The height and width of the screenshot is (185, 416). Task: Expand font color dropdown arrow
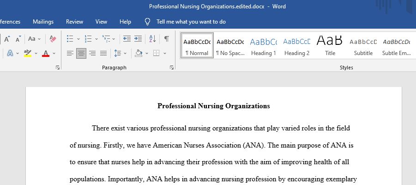point(54,54)
